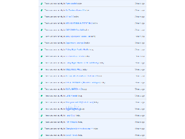Click the timestamp in the Furry studio row
Image resolution: width=185 pixels, height=139 pixels.
click(140, 3)
